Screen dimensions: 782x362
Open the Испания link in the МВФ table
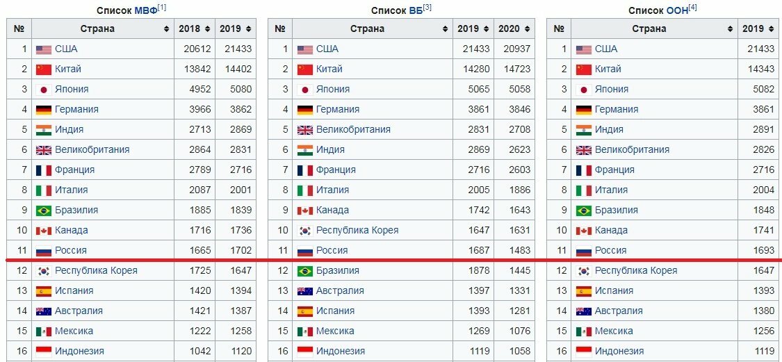coord(74,290)
